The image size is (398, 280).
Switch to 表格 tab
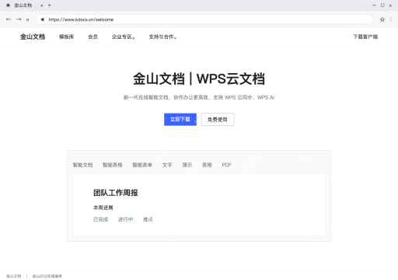click(207, 165)
